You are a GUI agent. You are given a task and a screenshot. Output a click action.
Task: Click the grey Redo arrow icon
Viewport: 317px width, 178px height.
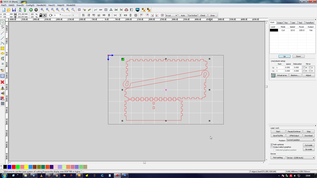(36, 9)
